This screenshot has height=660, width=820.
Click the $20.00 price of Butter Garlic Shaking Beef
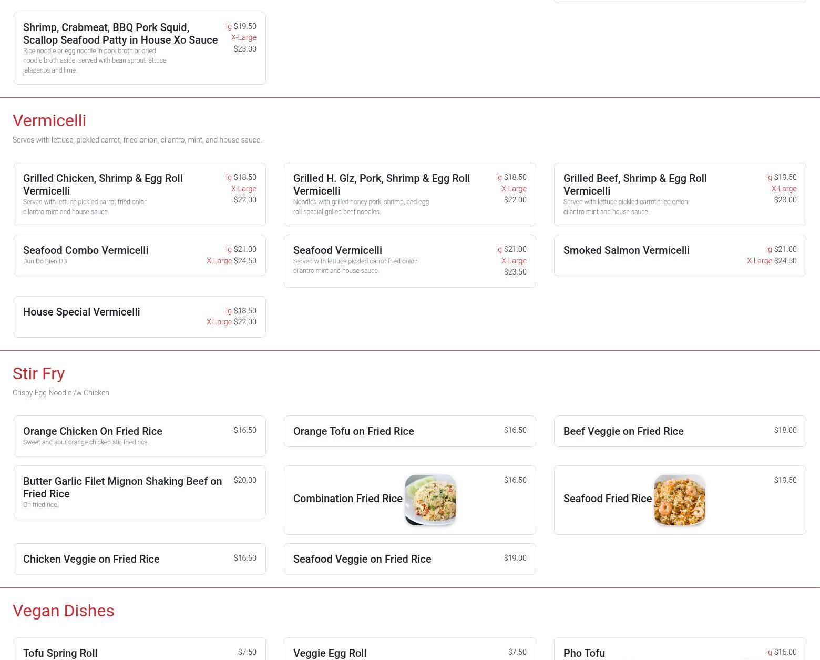[x=245, y=480]
